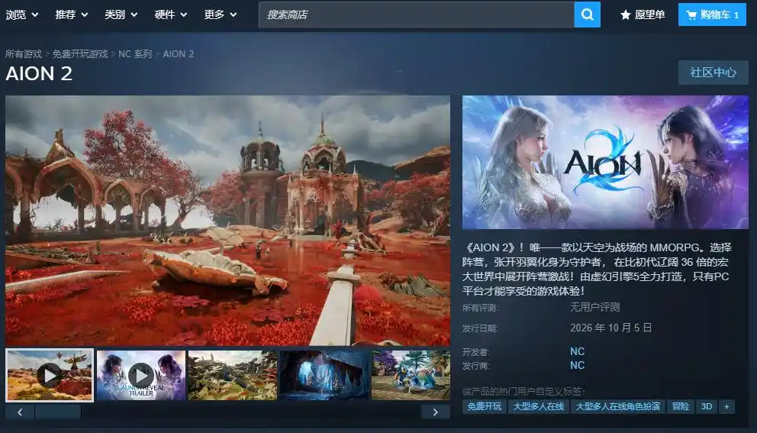
Task: Click the AION 2 header capsule image
Action: pos(605,162)
